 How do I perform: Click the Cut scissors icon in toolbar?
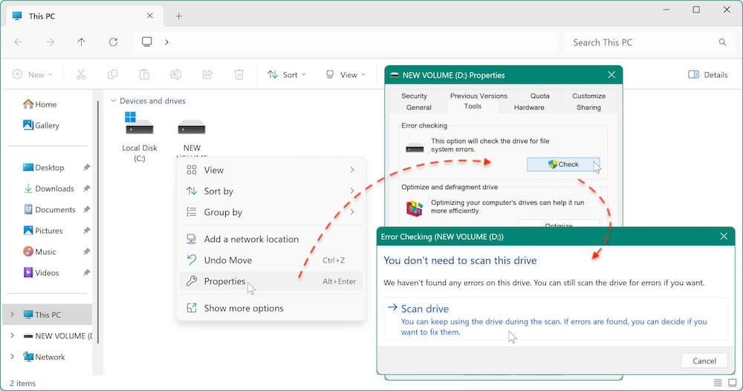pyautogui.click(x=81, y=74)
